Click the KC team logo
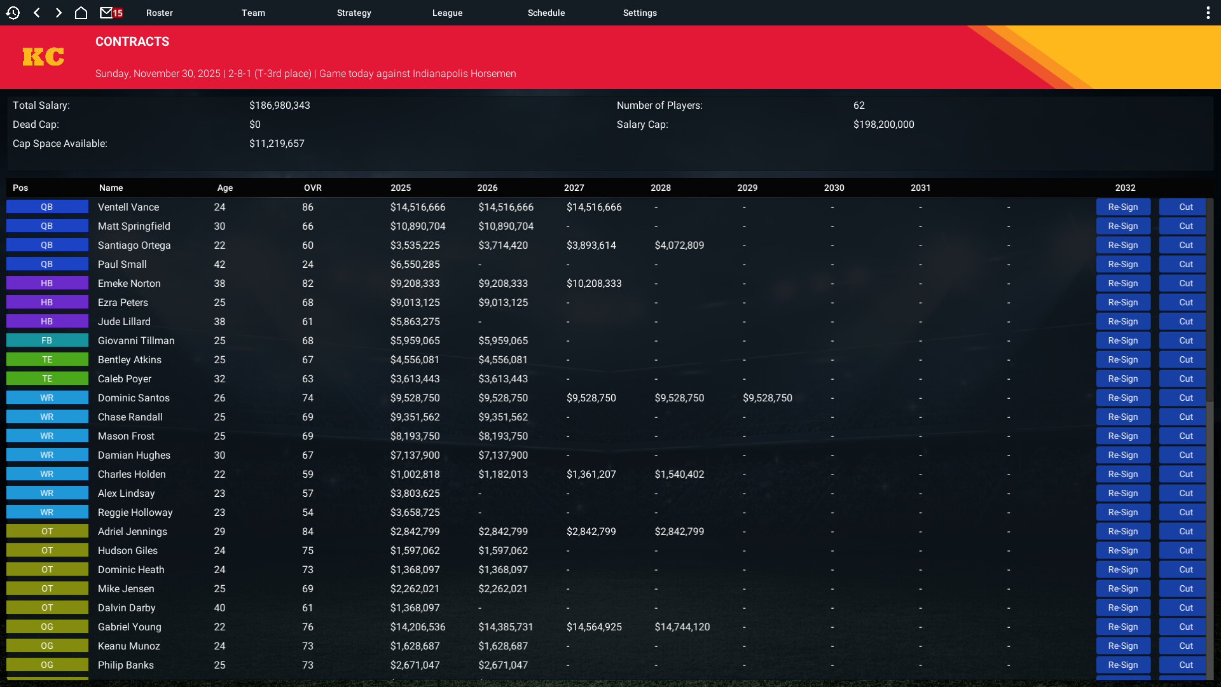 pos(43,57)
